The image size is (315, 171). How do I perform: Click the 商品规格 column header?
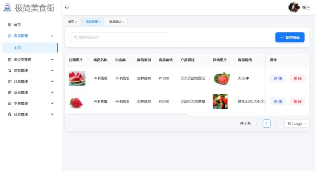click(245, 60)
